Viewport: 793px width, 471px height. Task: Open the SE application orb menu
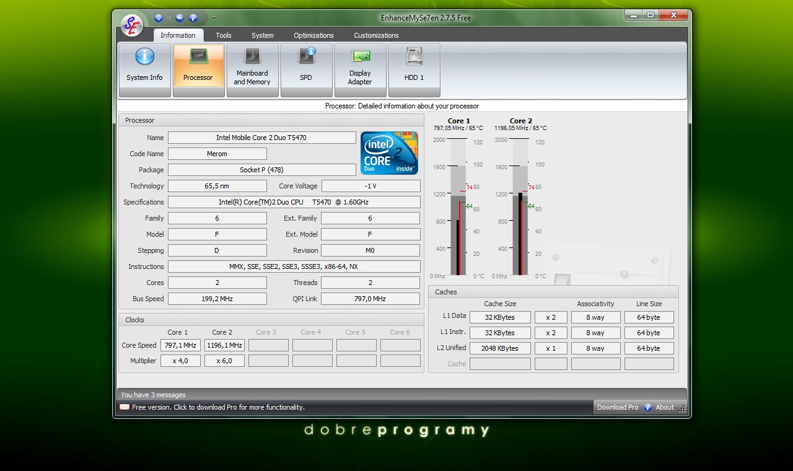click(x=132, y=25)
